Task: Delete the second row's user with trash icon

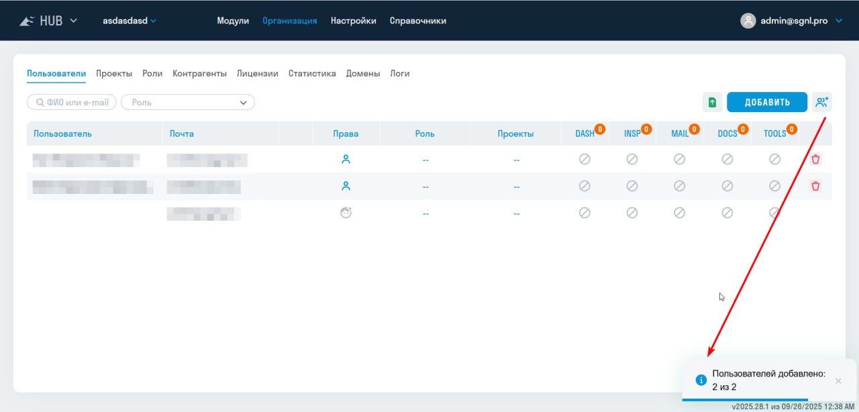Action: [x=815, y=186]
